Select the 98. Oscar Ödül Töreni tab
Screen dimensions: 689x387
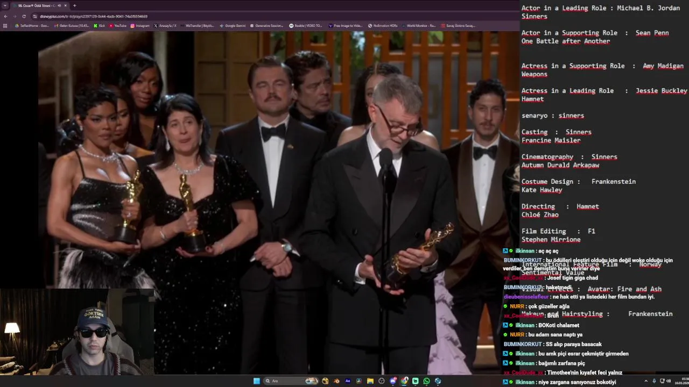pyautogui.click(x=40, y=5)
